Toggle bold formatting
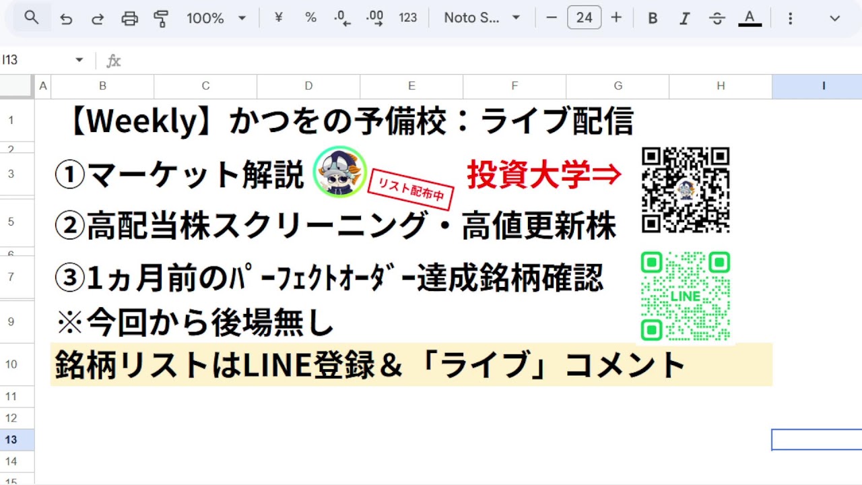This screenshot has height=485, width=862. 653,18
